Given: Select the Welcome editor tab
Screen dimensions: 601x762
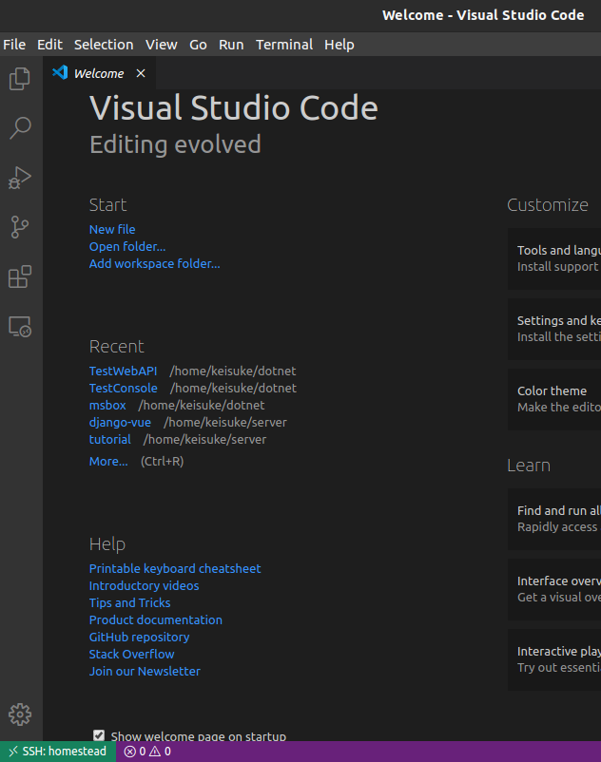Looking at the screenshot, I should click(x=100, y=73).
